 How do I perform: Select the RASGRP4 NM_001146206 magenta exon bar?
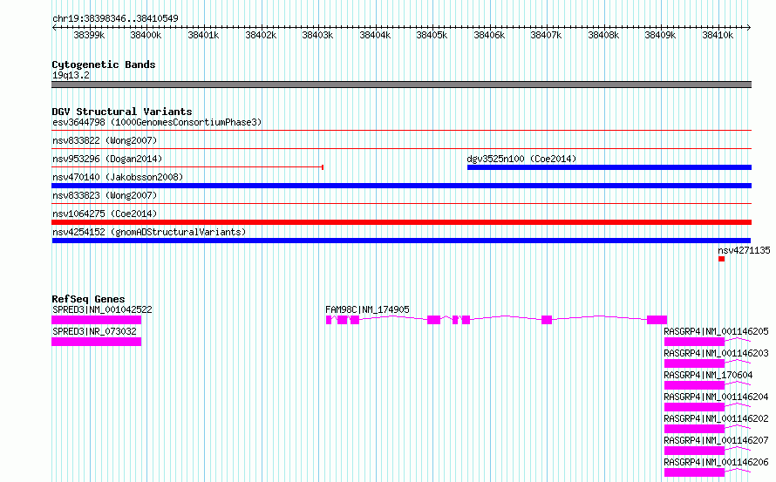click(x=694, y=472)
